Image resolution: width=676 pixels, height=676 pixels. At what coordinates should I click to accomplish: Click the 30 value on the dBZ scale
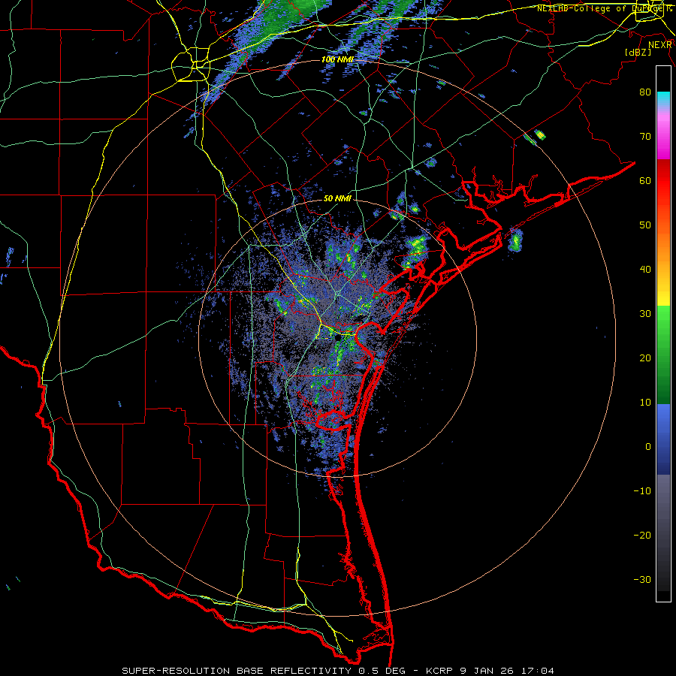pos(645,313)
